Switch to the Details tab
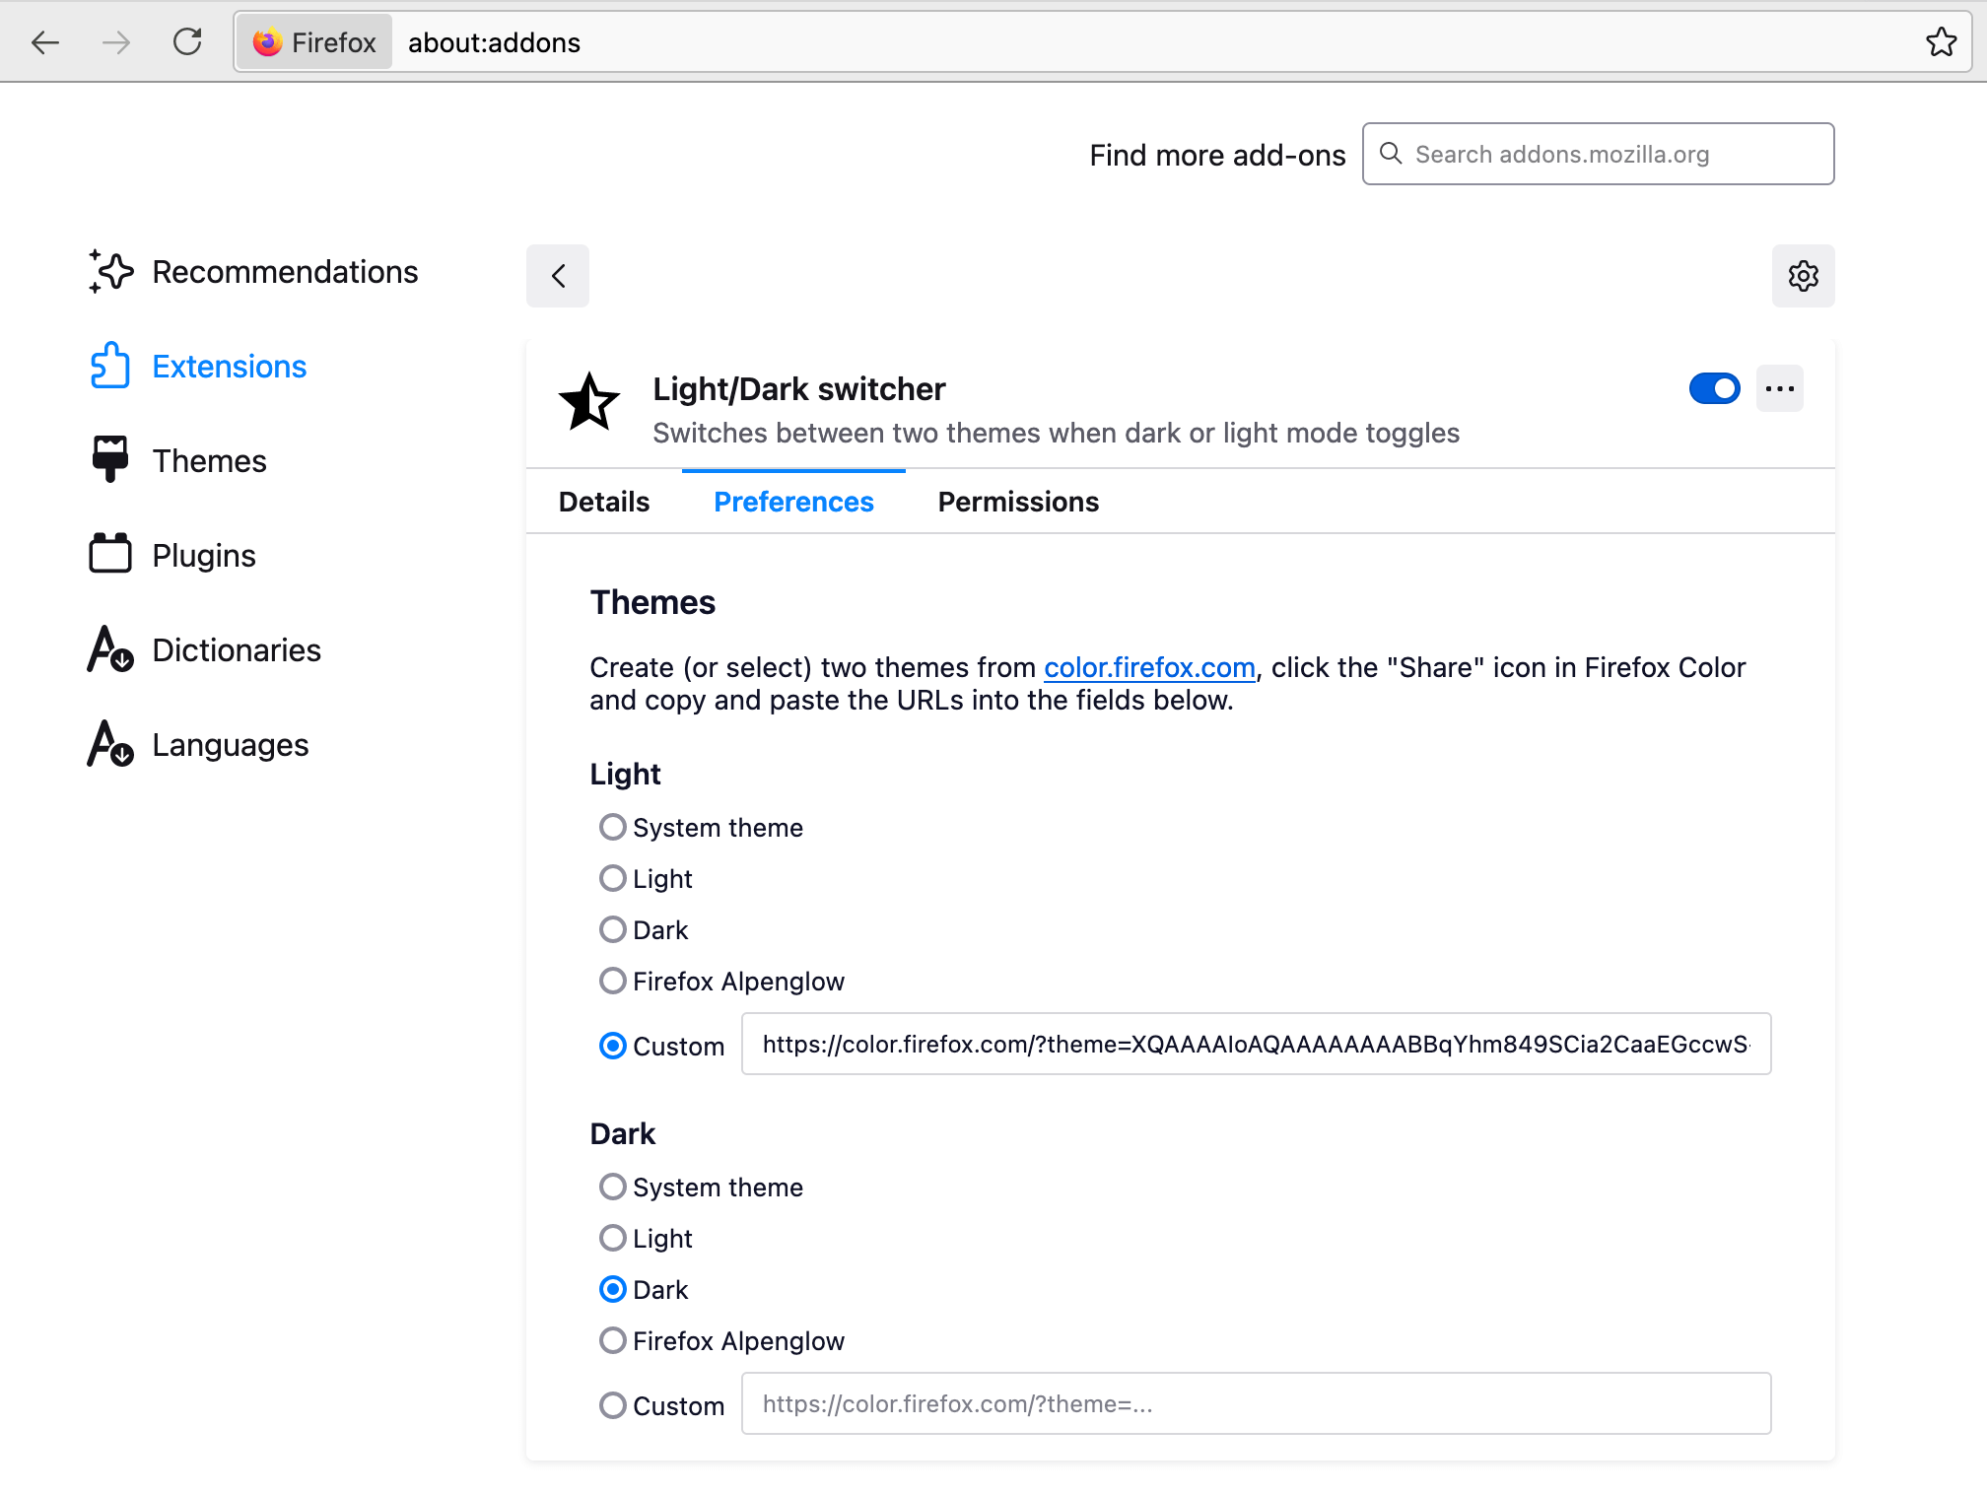 click(x=602, y=501)
